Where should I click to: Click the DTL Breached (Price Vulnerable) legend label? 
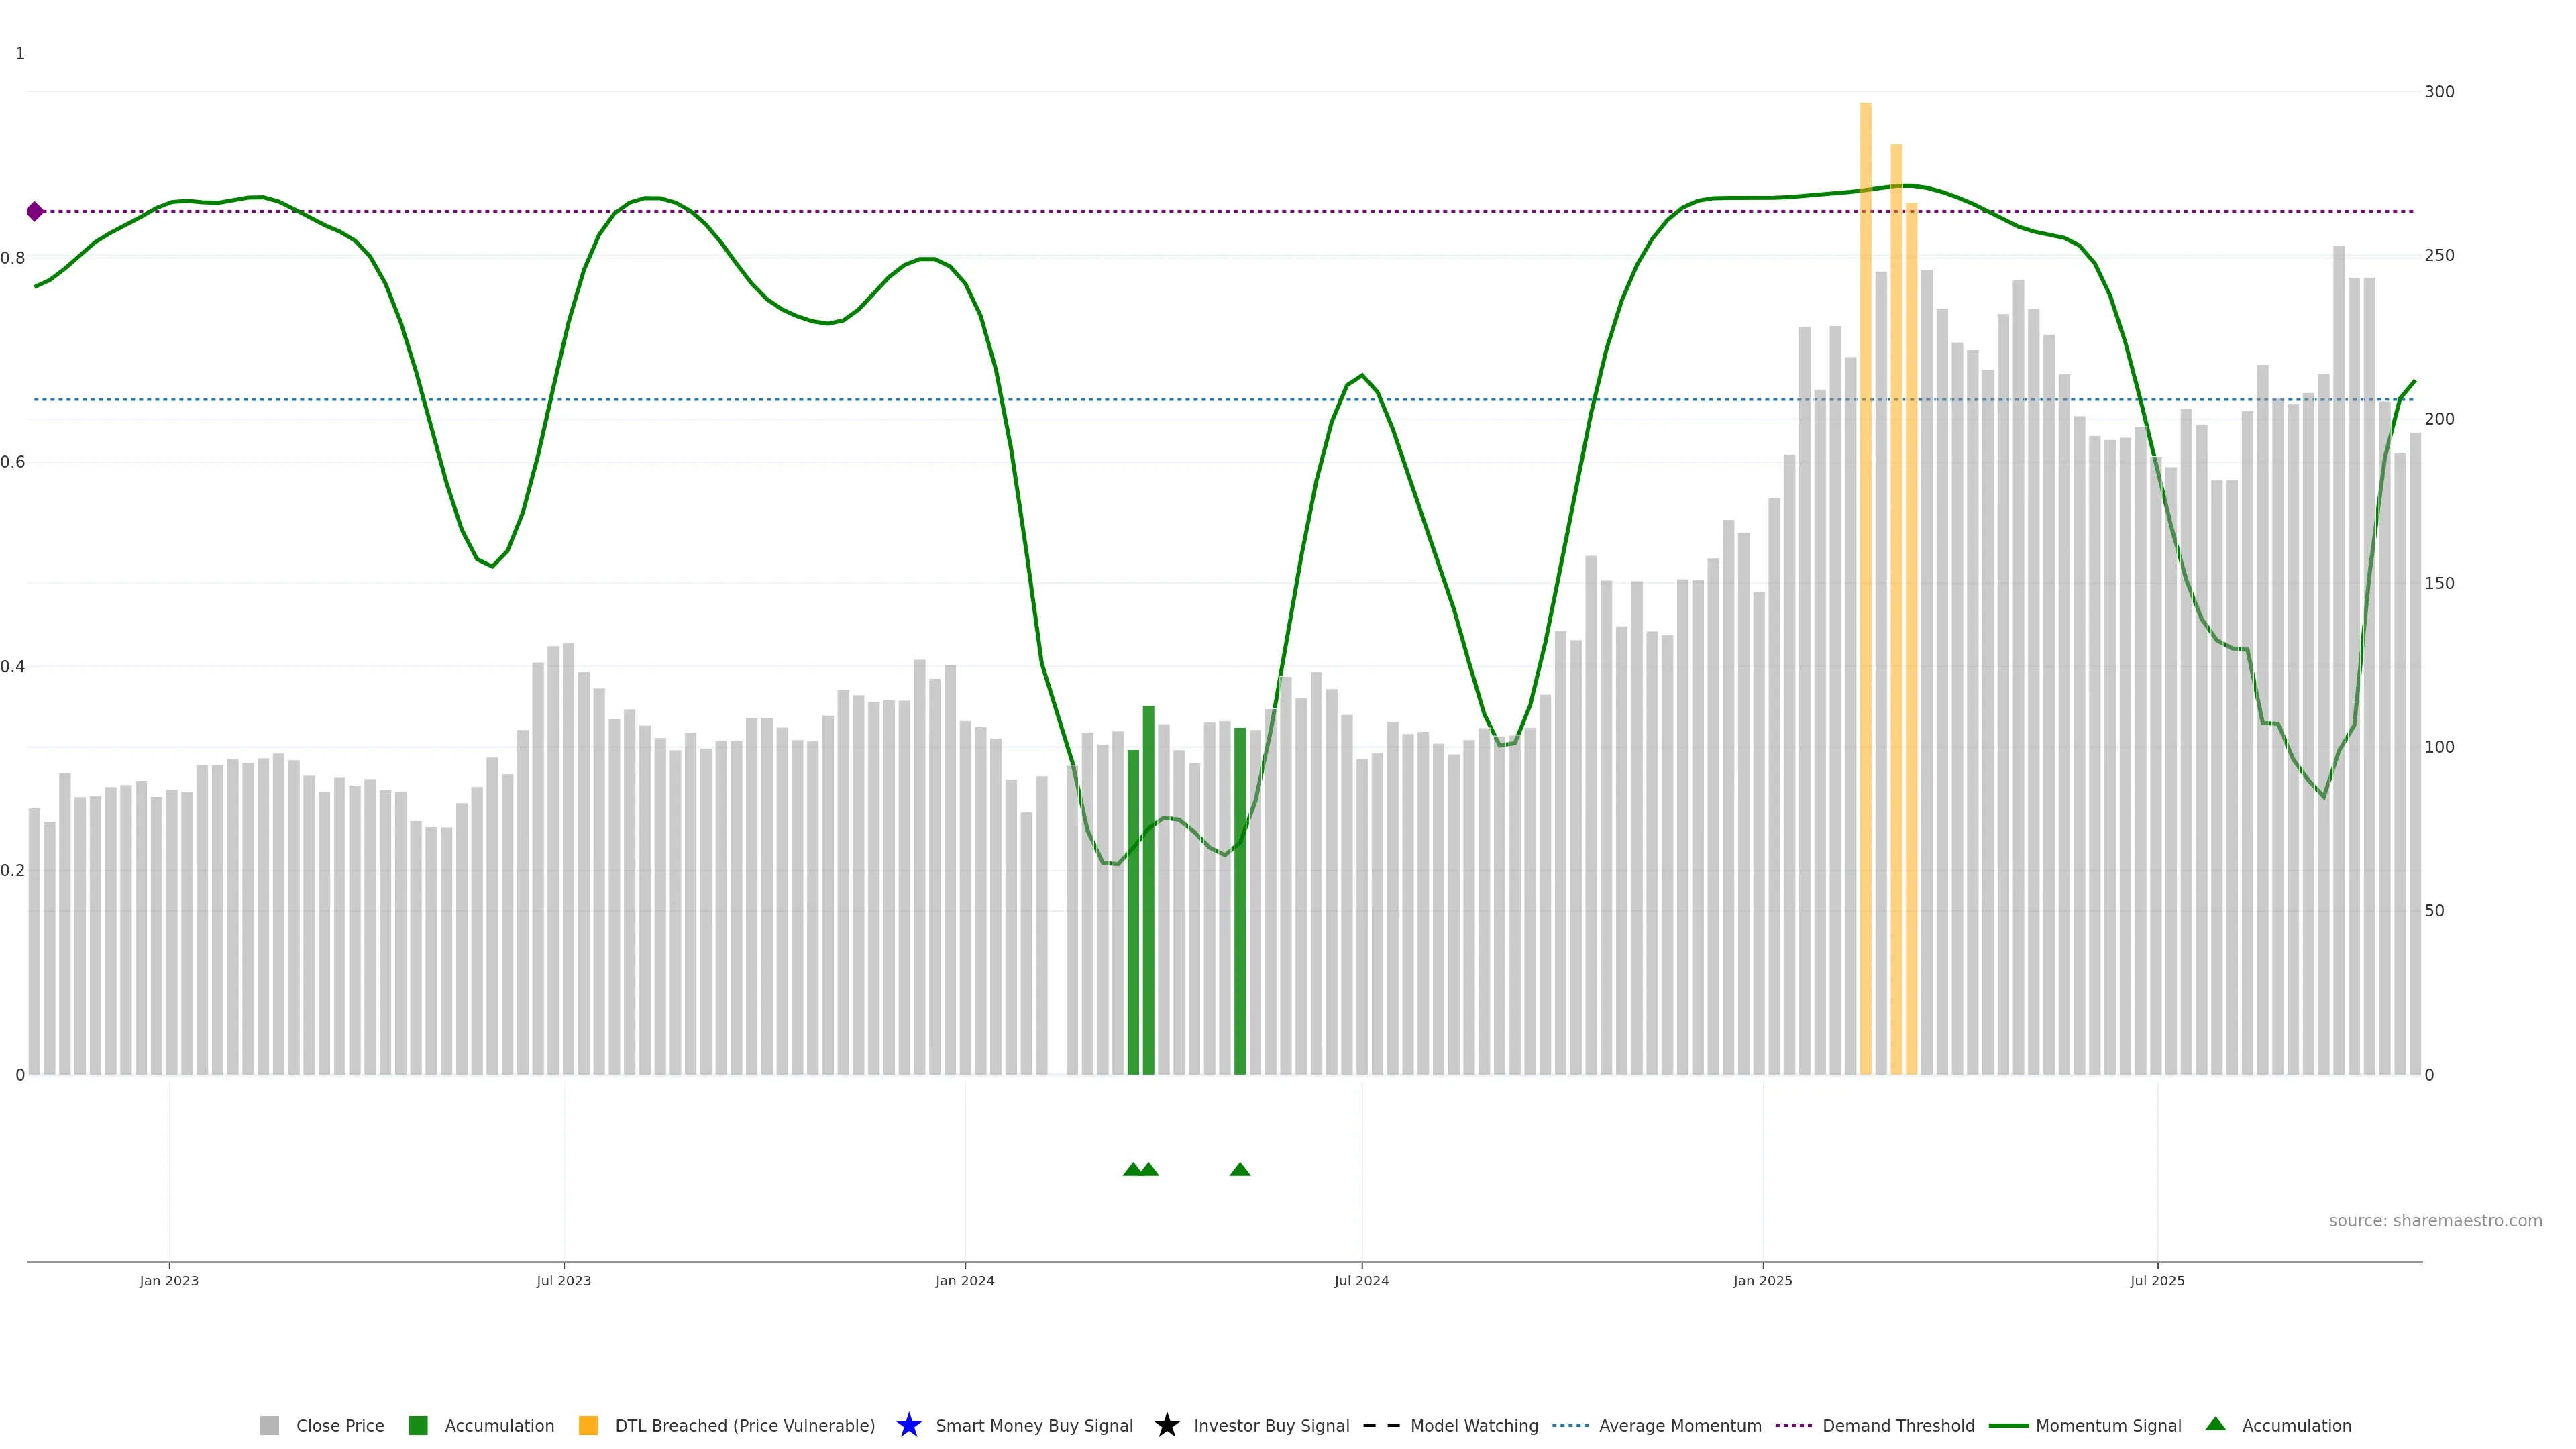[744, 1425]
